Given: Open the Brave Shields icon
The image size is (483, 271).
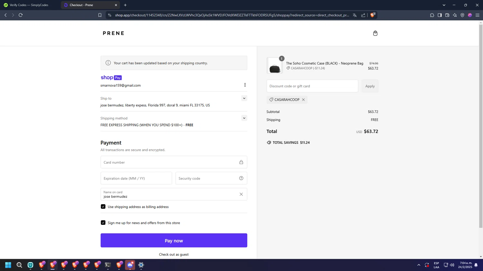Looking at the screenshot, I should click(373, 15).
